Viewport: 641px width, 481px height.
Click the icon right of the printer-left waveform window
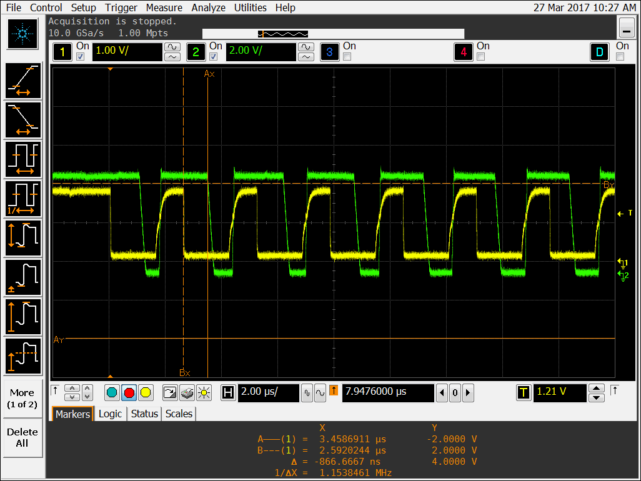[x=170, y=393]
